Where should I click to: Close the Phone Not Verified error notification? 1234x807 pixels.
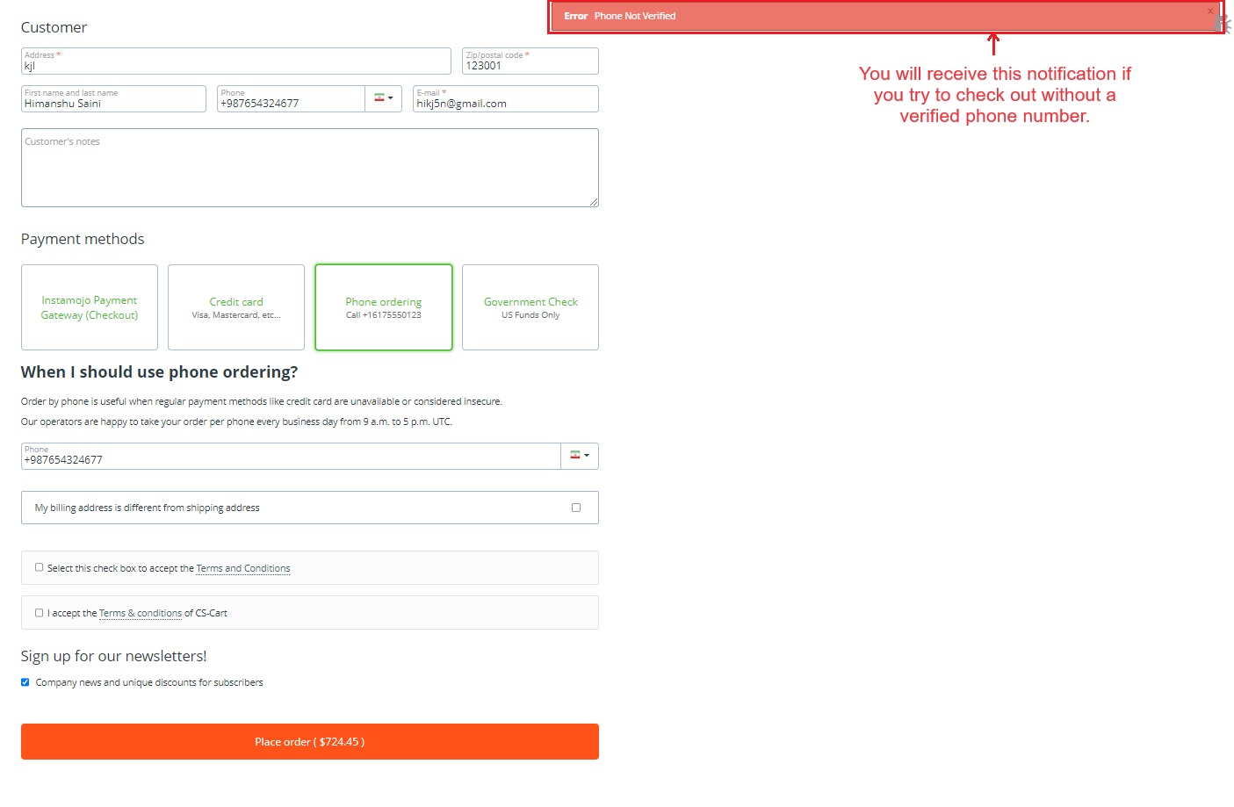pos(1209,11)
